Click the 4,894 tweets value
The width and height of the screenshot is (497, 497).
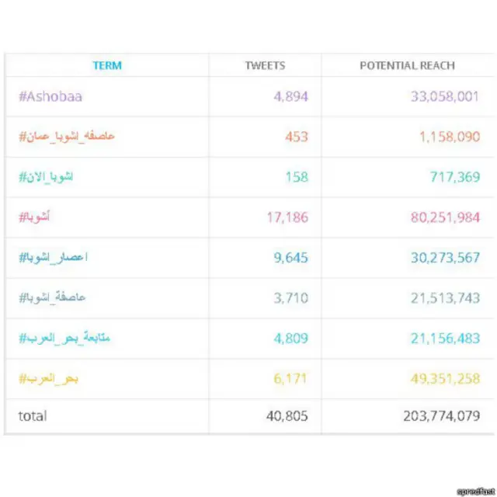[x=290, y=96]
